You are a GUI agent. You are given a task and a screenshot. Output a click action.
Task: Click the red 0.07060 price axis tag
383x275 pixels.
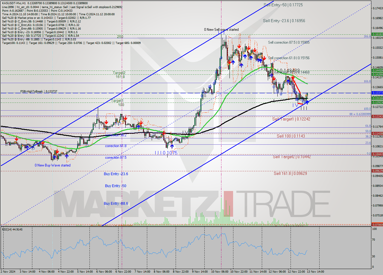(x=377, y=224)
